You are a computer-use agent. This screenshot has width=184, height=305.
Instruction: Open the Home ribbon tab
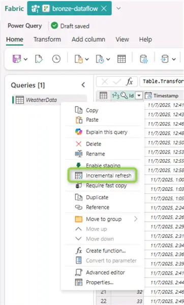coord(15,39)
